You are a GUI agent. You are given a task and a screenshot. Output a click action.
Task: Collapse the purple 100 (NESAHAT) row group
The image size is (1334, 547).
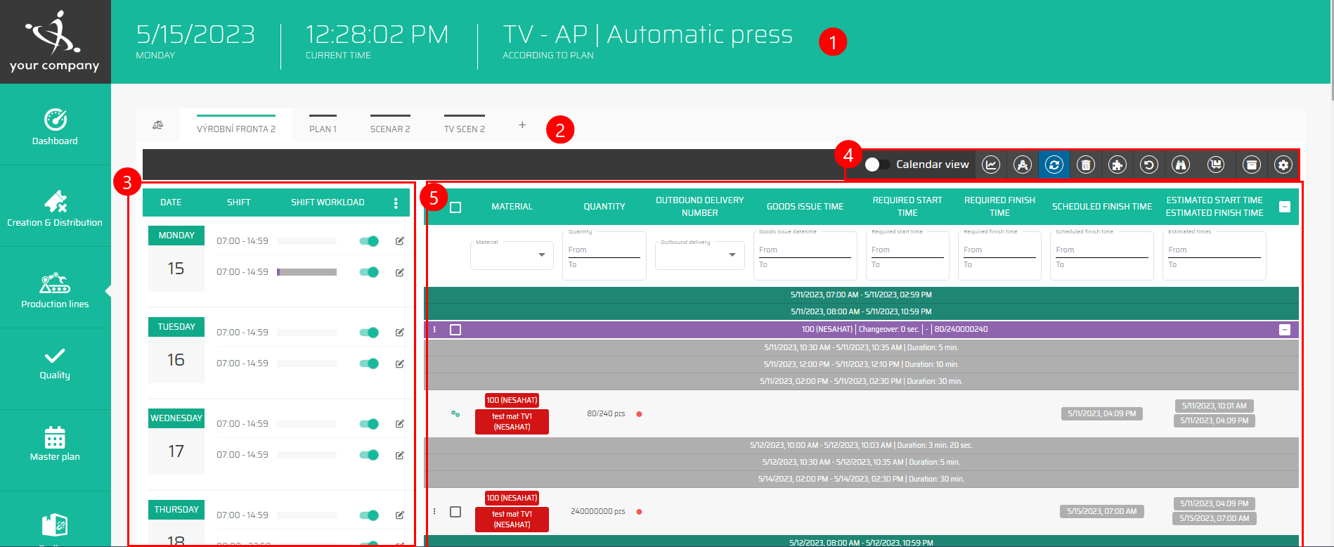tap(1285, 330)
